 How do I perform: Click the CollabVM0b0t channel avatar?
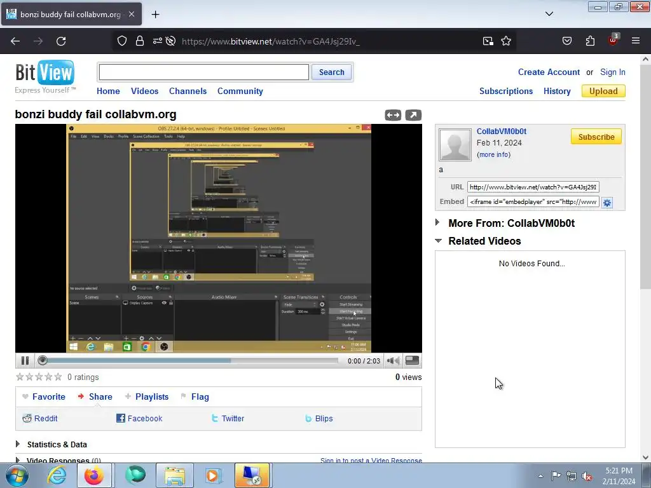click(x=455, y=144)
